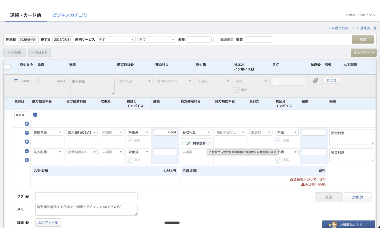380x237 pixels.
Task: Click the help icon next to 証憑 column header
Action: coord(319,65)
